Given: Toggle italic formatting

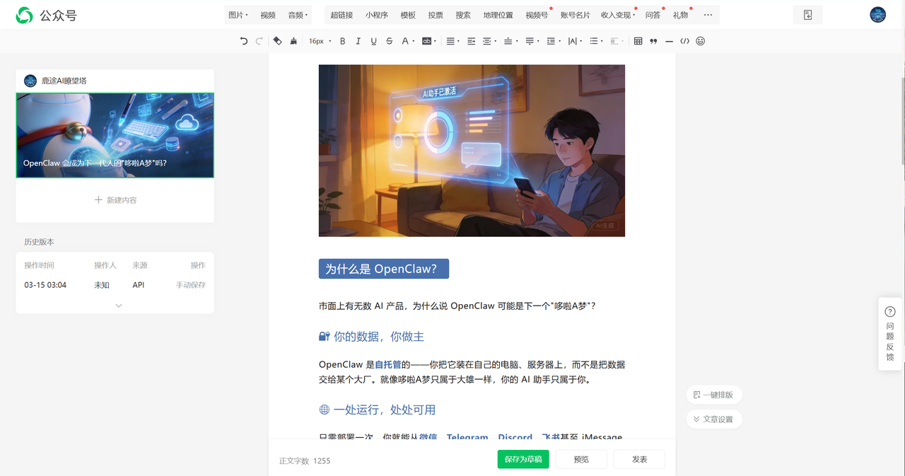Looking at the screenshot, I should [x=358, y=41].
